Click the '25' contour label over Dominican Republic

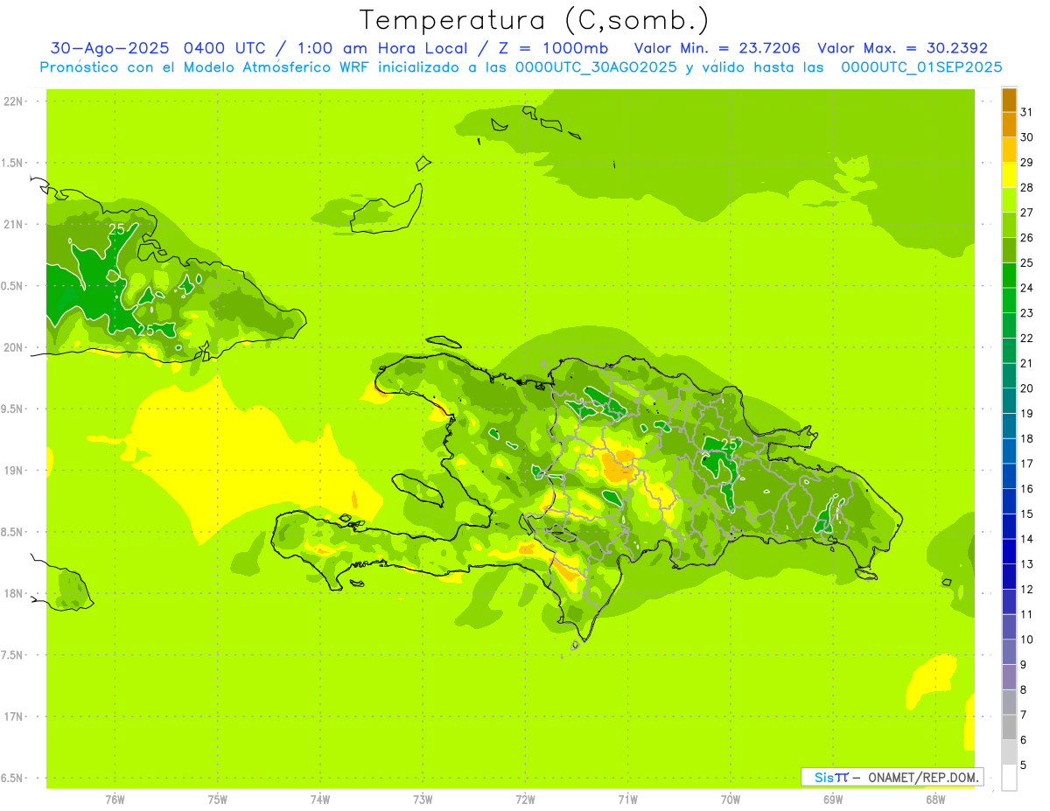click(729, 444)
